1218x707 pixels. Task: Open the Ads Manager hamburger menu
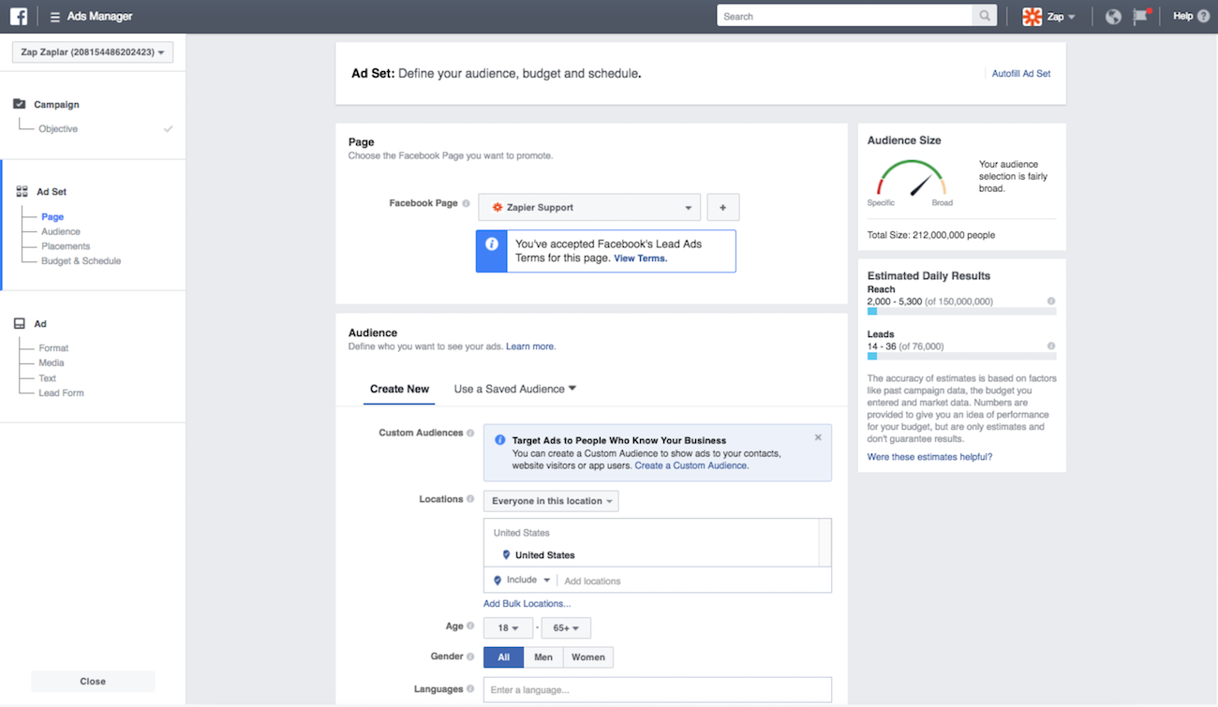[55, 17]
